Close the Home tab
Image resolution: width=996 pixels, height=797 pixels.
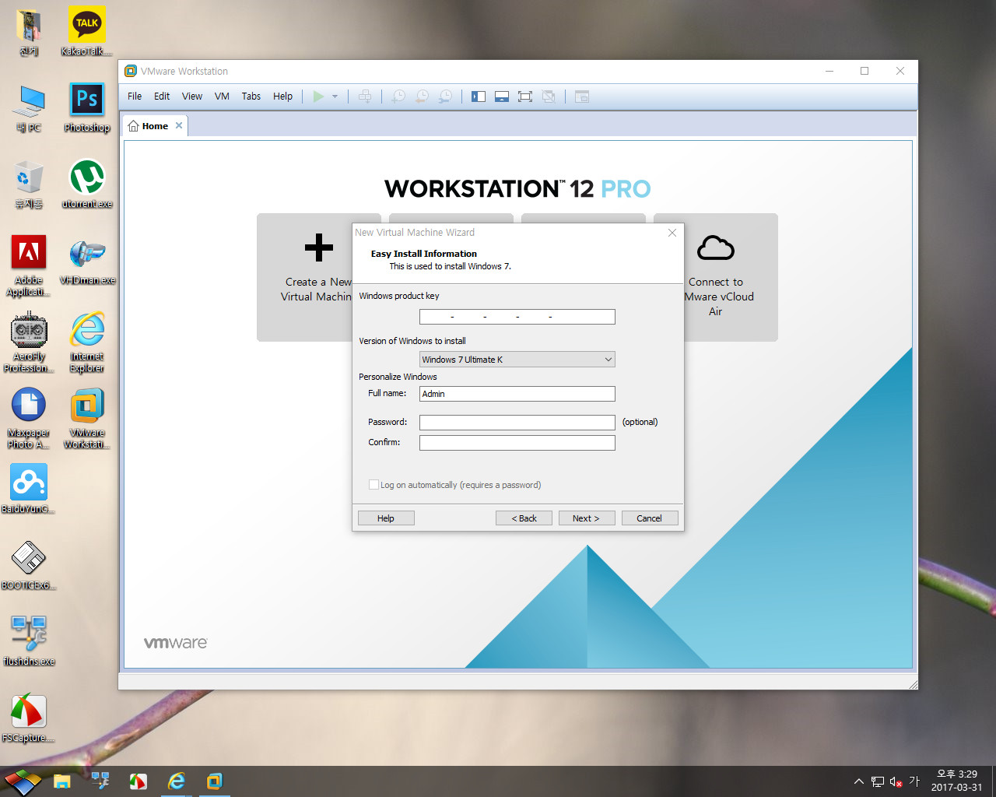[179, 125]
